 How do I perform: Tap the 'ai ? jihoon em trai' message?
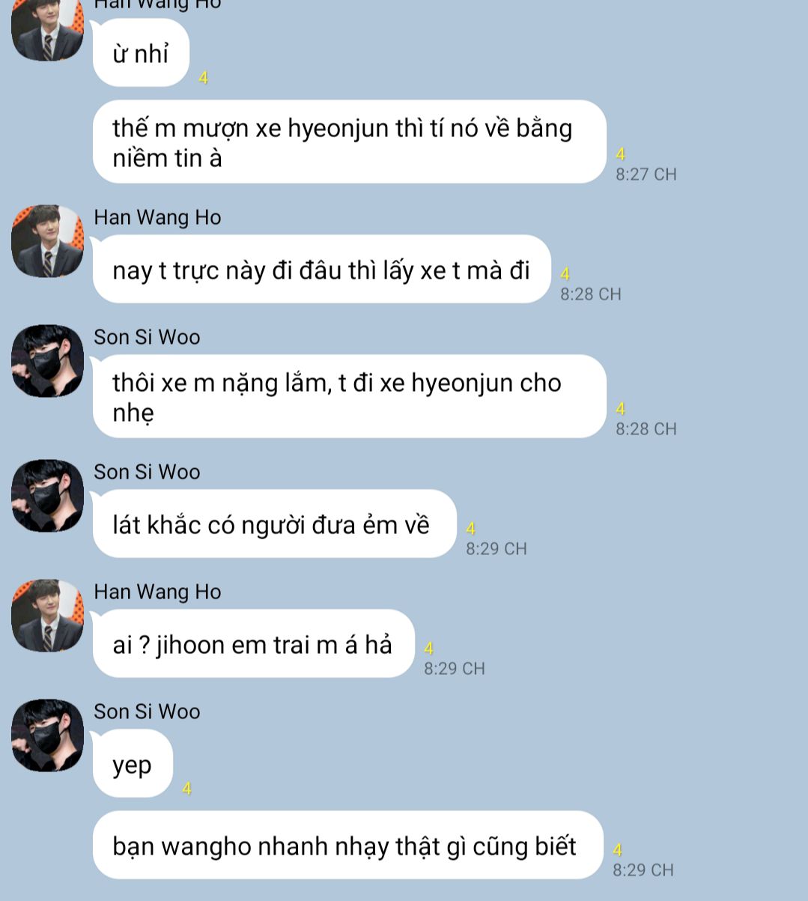pyautogui.click(x=253, y=644)
